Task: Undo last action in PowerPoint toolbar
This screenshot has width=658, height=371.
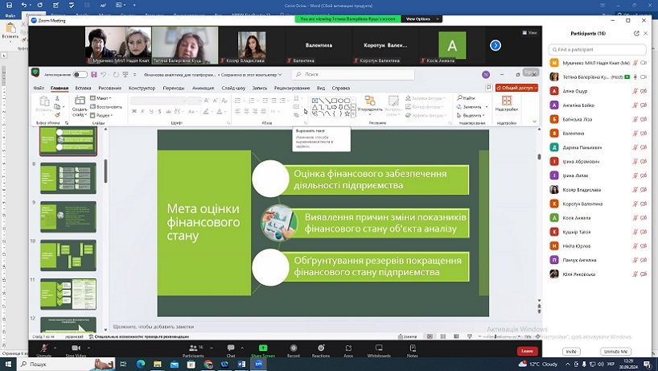Action: coord(104,75)
